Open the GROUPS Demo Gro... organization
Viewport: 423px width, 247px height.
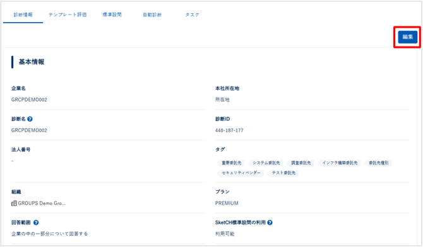tap(42, 204)
